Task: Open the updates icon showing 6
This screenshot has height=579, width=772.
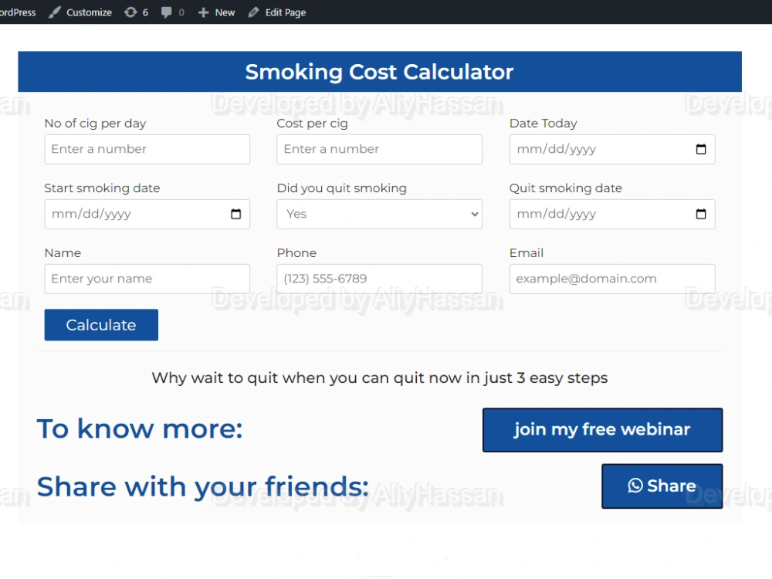Action: (x=130, y=12)
